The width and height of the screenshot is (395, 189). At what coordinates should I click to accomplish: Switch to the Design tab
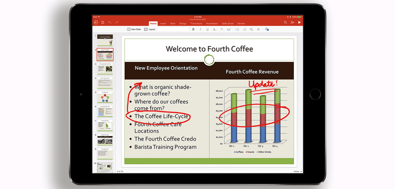coord(182,23)
